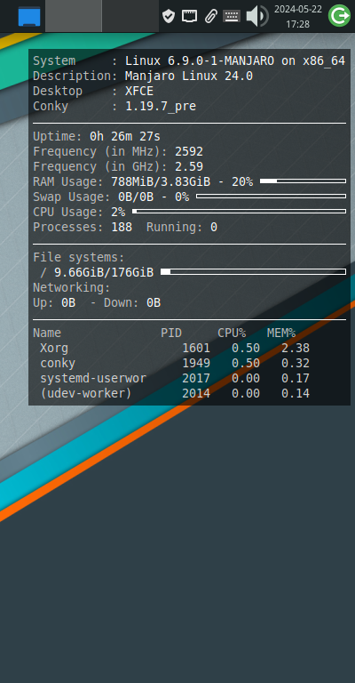Click the RAM Usage progress bar
The height and width of the screenshot is (683, 355).
[x=303, y=181]
